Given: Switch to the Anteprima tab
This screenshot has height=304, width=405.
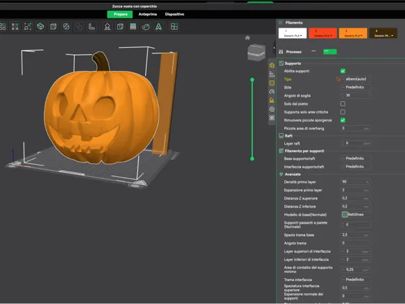Looking at the screenshot, I should coord(147,14).
